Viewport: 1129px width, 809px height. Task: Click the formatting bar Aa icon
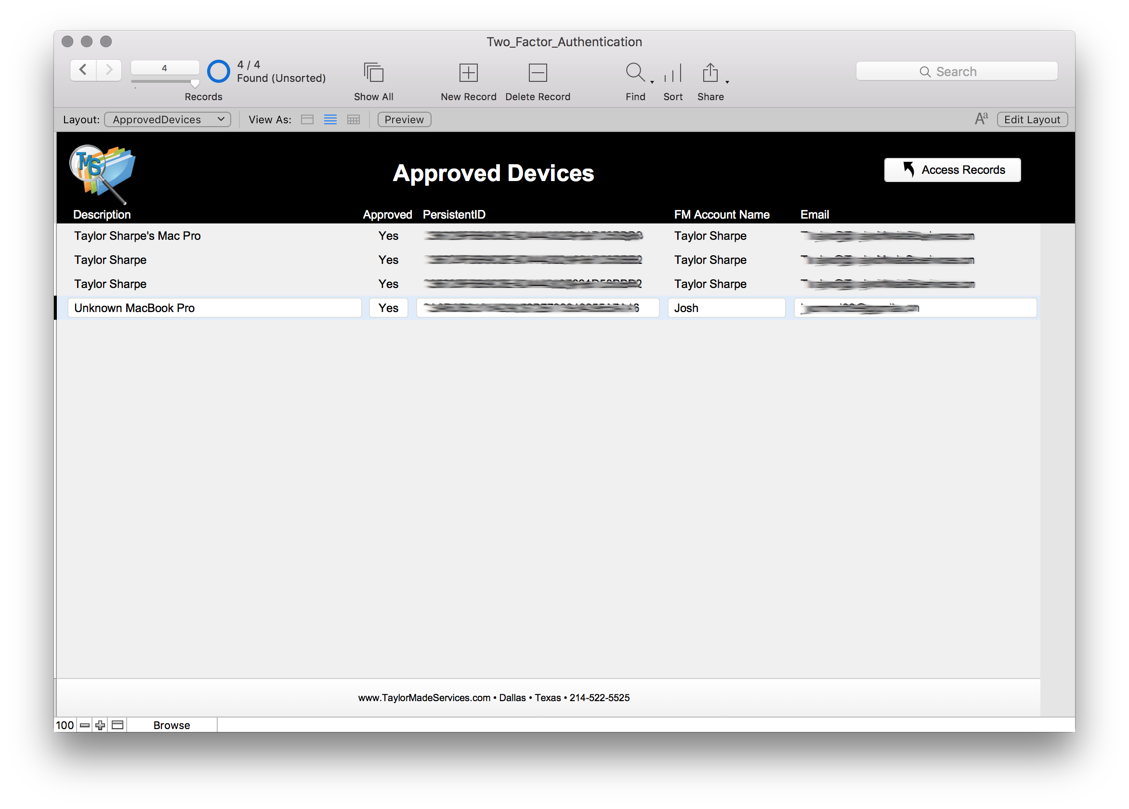[x=981, y=119]
